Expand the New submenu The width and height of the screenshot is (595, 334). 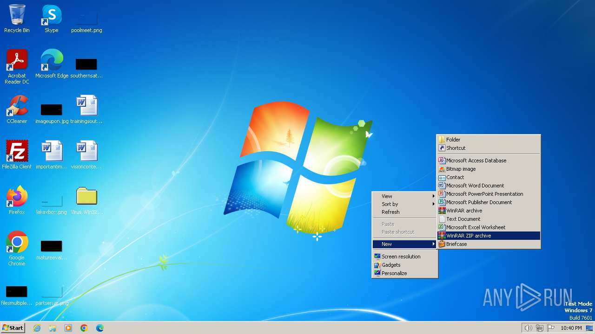[405, 244]
